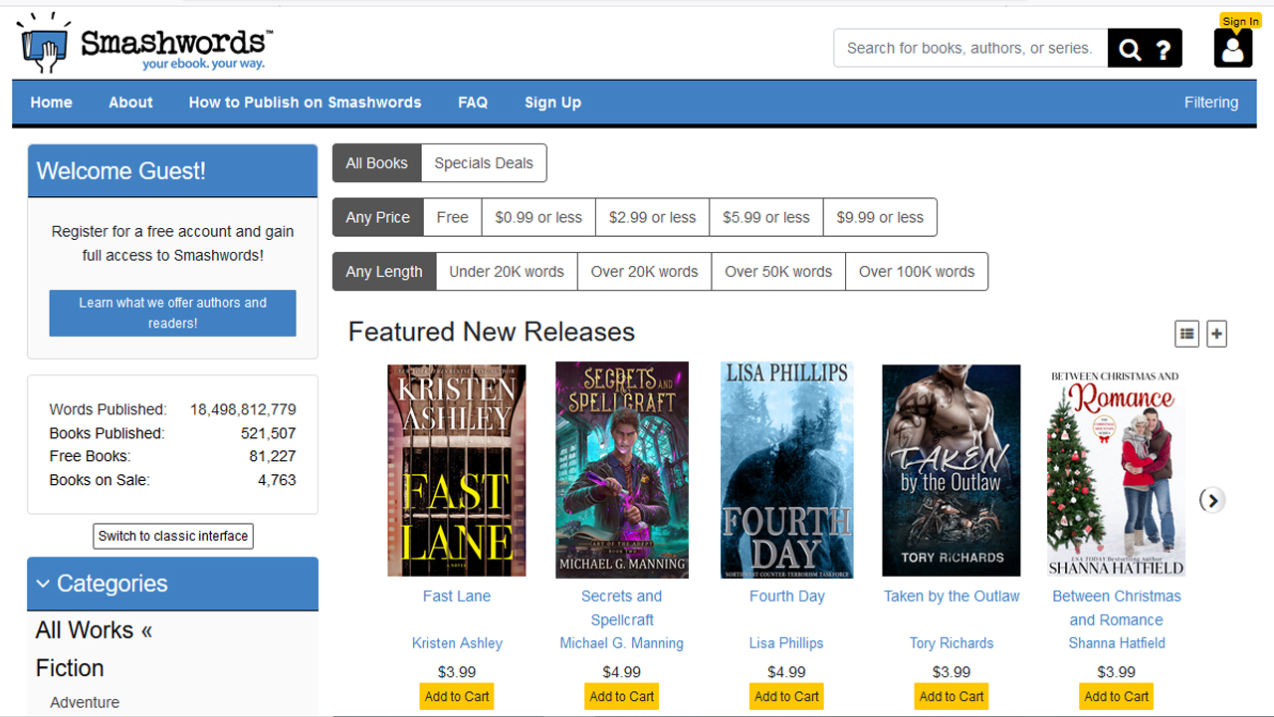Filter by Over 50K words

(x=778, y=271)
